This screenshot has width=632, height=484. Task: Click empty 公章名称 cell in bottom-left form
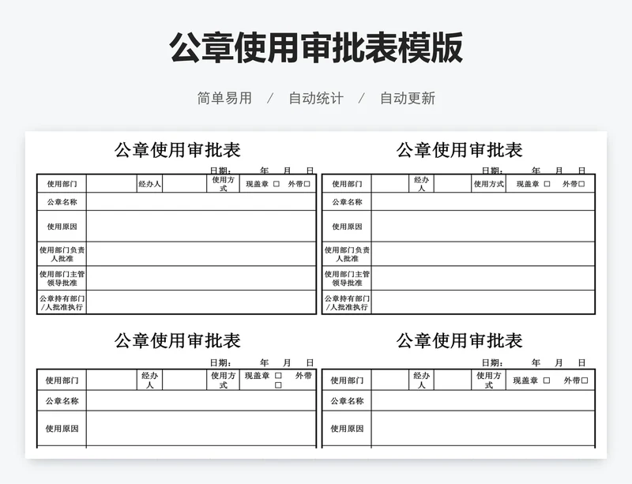tap(201, 400)
